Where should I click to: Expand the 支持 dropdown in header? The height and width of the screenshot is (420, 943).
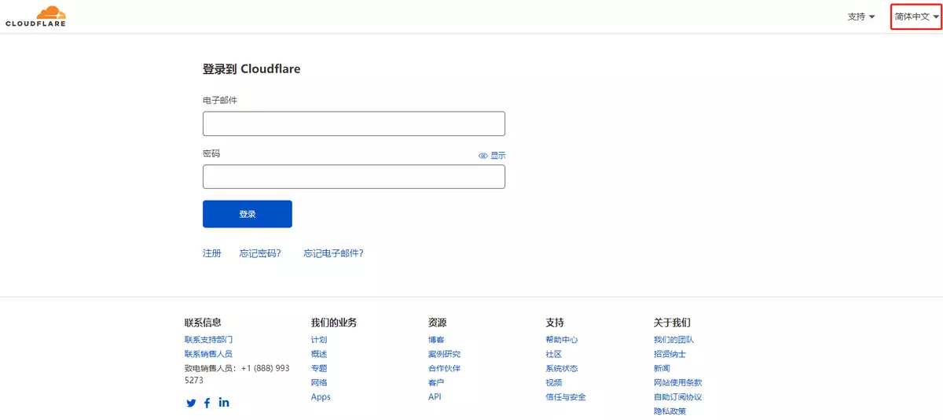(860, 17)
